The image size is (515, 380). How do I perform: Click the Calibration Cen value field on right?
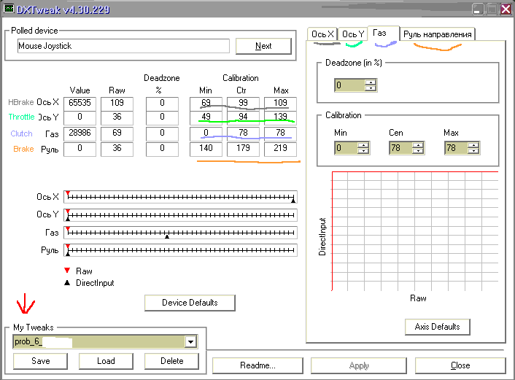click(x=401, y=148)
